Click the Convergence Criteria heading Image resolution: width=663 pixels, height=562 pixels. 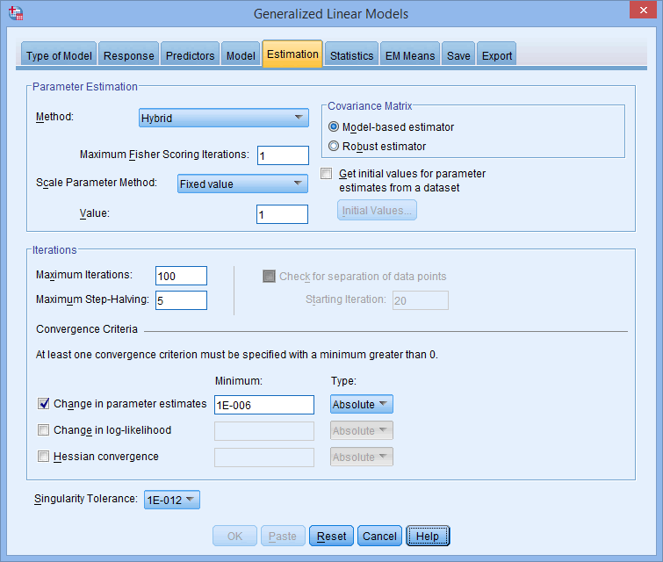coord(87,329)
